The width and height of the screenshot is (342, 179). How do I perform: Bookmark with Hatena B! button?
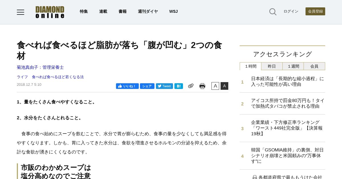[x=179, y=86]
